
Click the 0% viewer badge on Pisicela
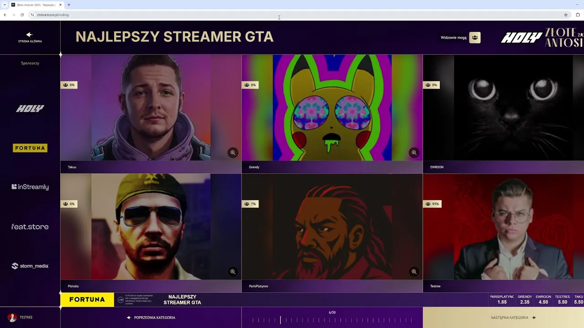69,204
